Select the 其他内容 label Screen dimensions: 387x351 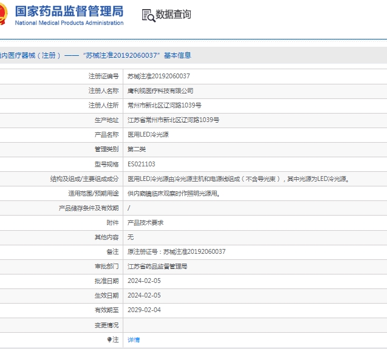pos(107,237)
